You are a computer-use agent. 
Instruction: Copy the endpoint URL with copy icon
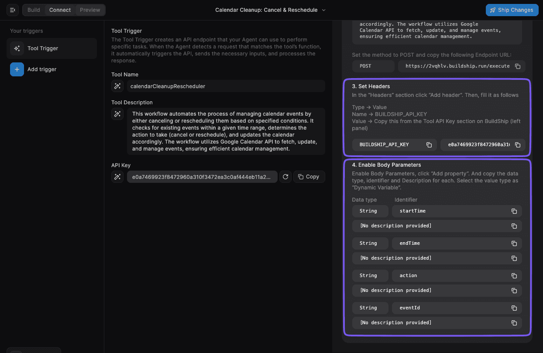point(518,66)
